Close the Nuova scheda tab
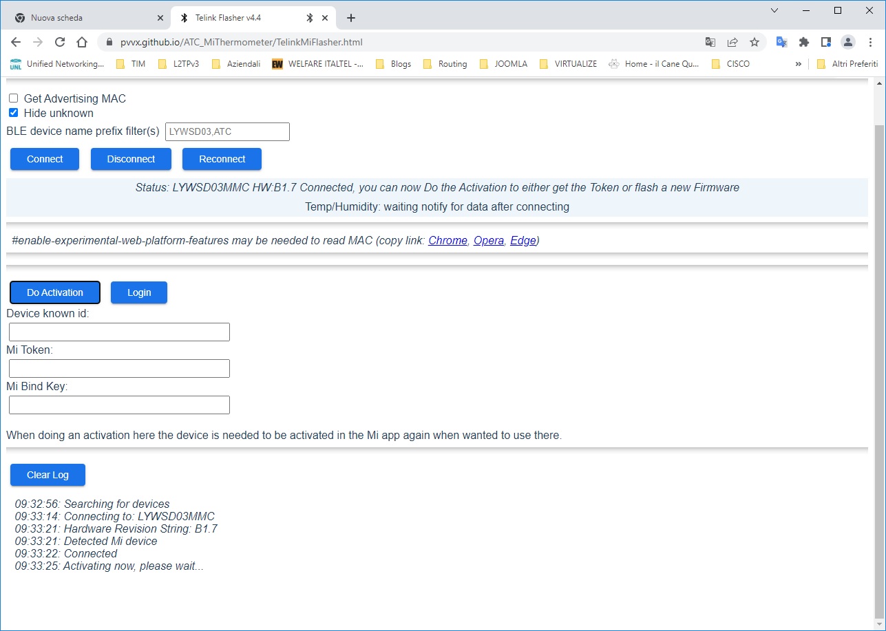This screenshot has width=886, height=631. (160, 18)
